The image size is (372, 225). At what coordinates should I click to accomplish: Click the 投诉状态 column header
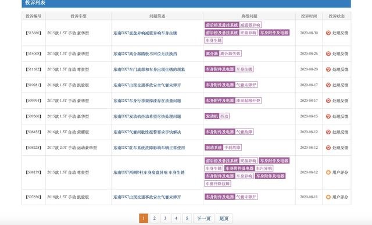click(337, 16)
